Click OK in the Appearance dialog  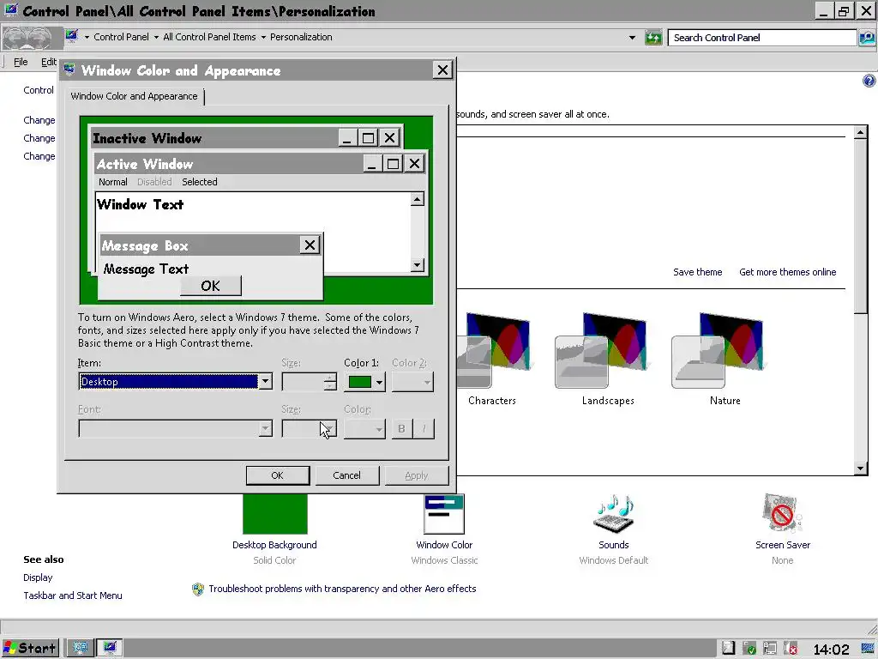[278, 475]
